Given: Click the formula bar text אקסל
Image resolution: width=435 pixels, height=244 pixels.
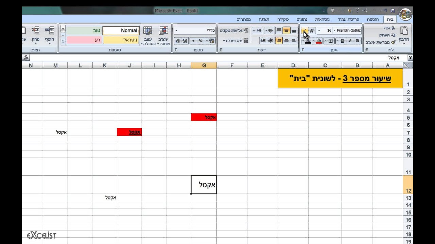Looking at the screenshot, I should tap(394, 58).
